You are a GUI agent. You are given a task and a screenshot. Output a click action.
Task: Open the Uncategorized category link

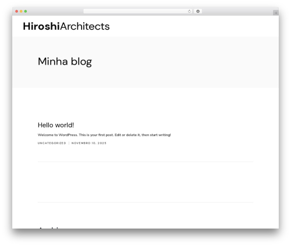point(52,143)
